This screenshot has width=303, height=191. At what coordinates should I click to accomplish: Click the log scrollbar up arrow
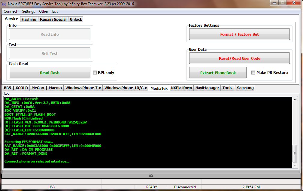coord(295,99)
